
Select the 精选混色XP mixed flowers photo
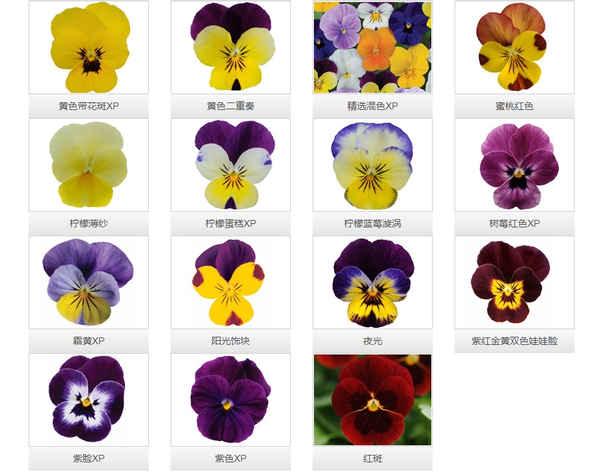pos(373,48)
